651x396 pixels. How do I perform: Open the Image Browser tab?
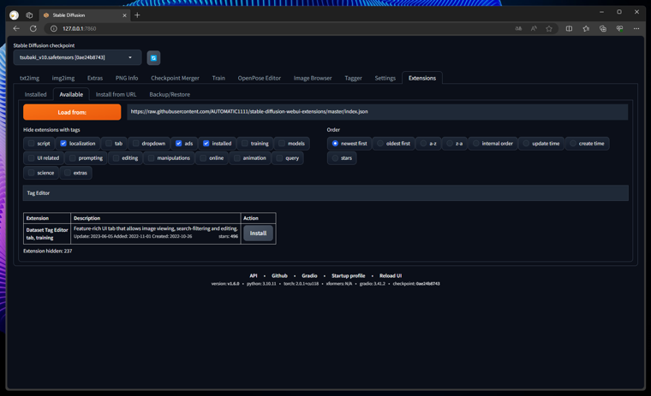313,78
